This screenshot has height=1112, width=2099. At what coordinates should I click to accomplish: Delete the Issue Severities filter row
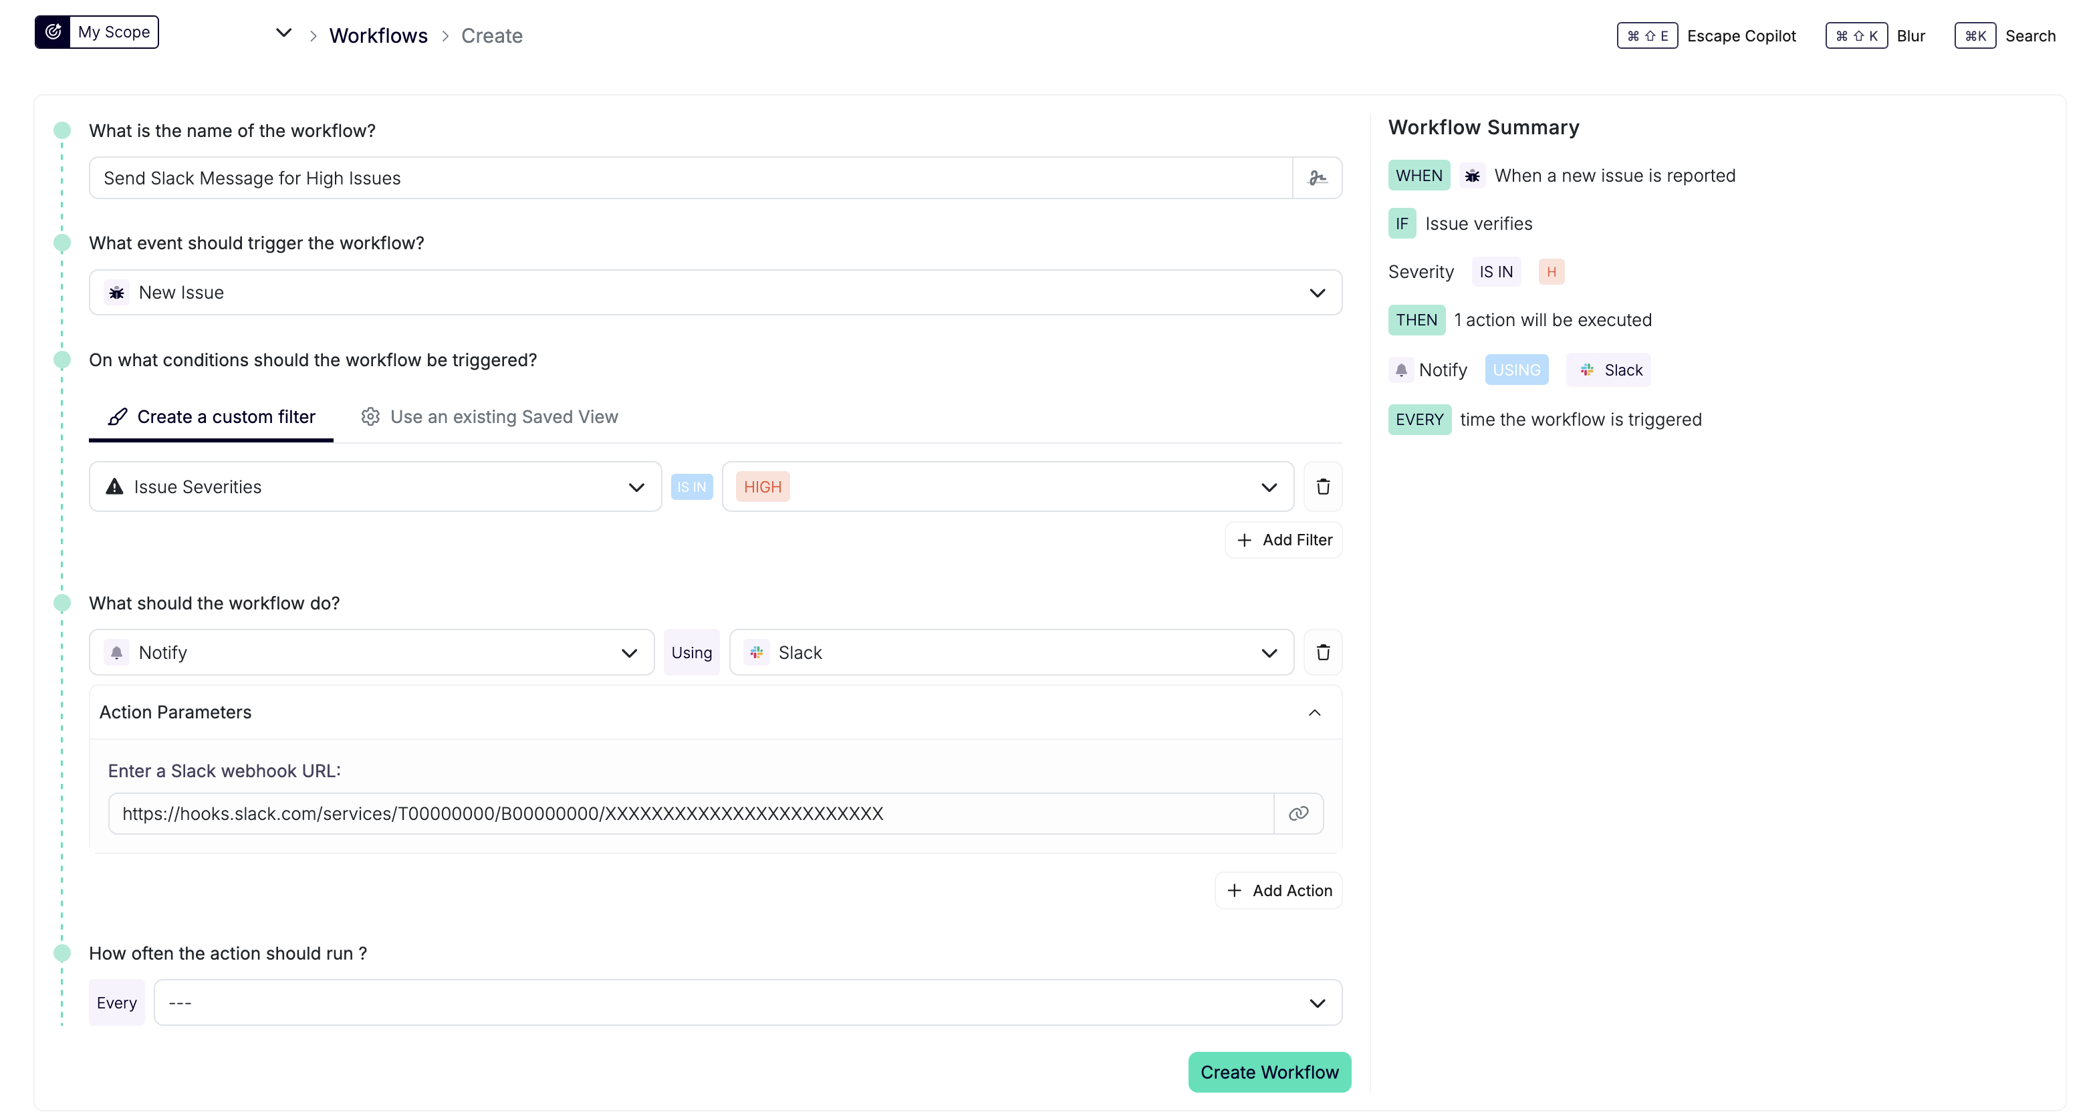(1322, 486)
